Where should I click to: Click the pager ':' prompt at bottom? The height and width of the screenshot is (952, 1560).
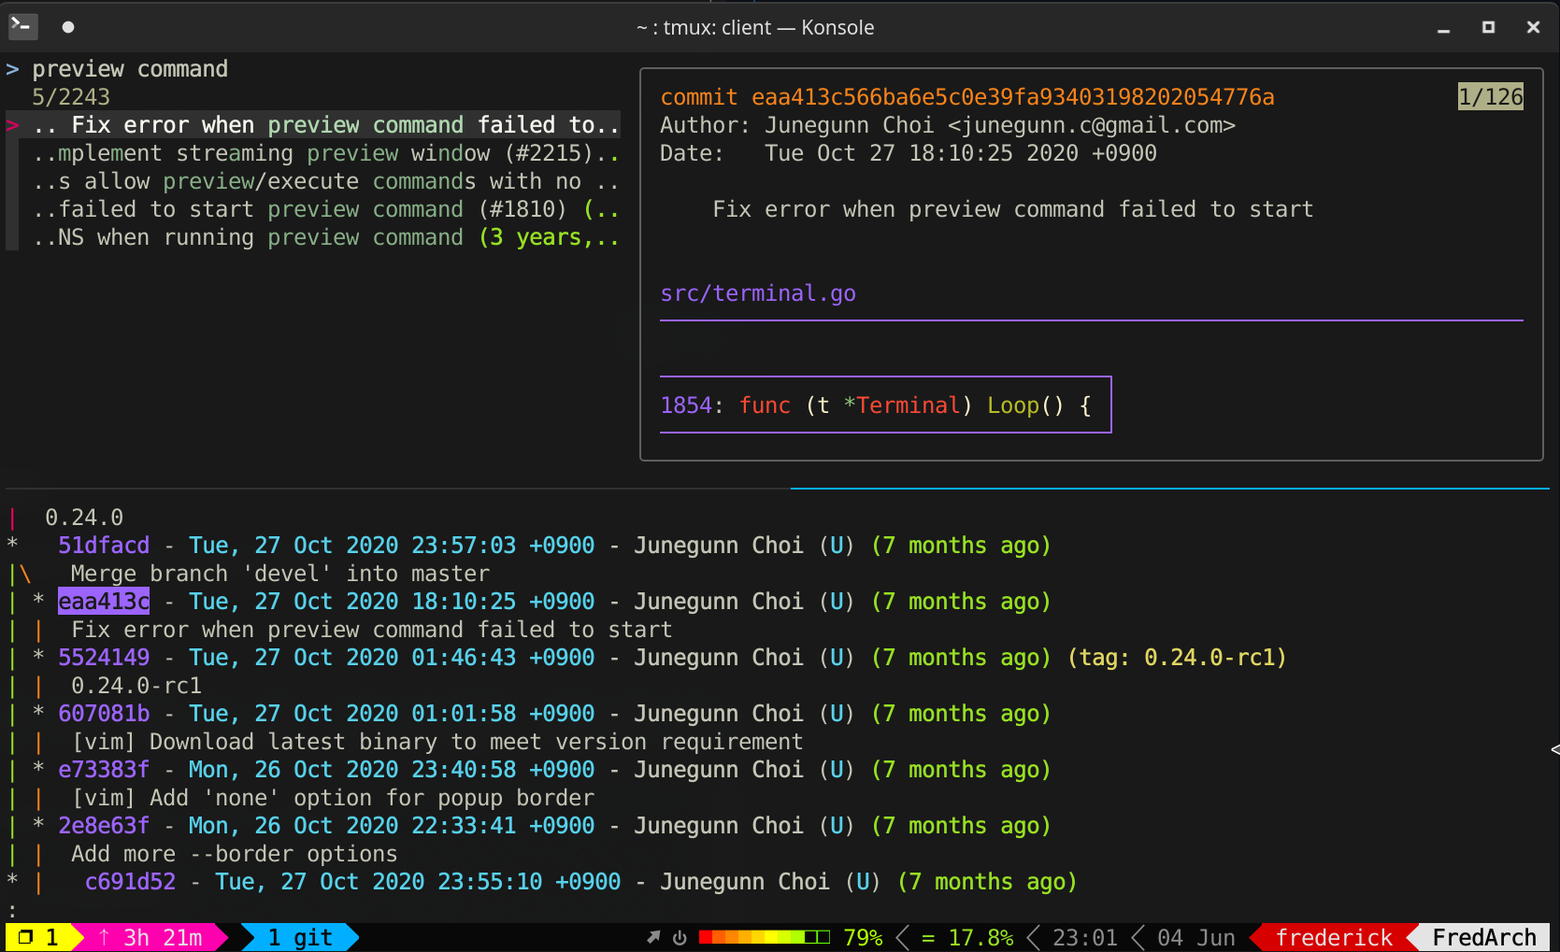11,910
